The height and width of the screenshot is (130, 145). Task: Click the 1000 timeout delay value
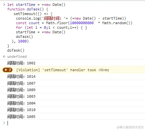[x=22, y=41]
